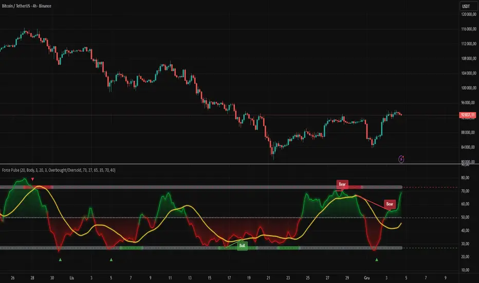The width and height of the screenshot is (479, 283).
Task: Click the 50,00 indicator scale value
Action: [x=465, y=217]
